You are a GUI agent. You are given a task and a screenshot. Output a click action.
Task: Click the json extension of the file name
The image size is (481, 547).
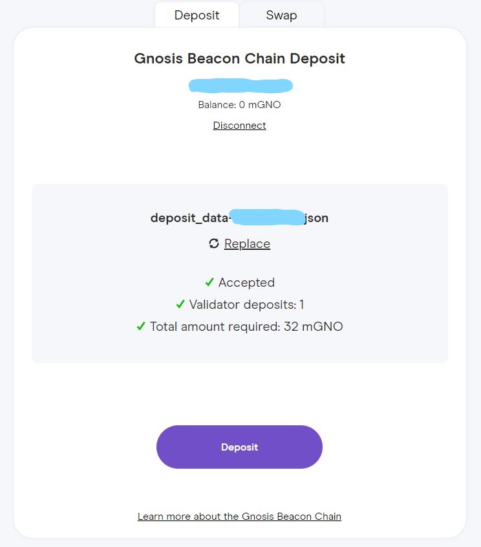[316, 218]
